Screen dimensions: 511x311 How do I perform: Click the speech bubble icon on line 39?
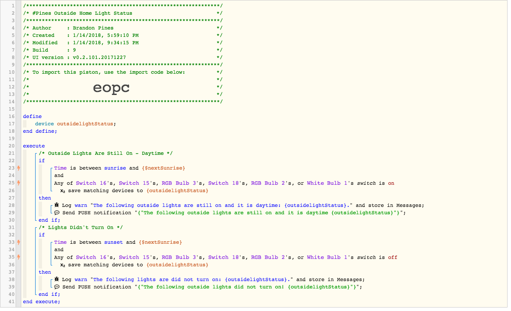[x=57, y=287]
